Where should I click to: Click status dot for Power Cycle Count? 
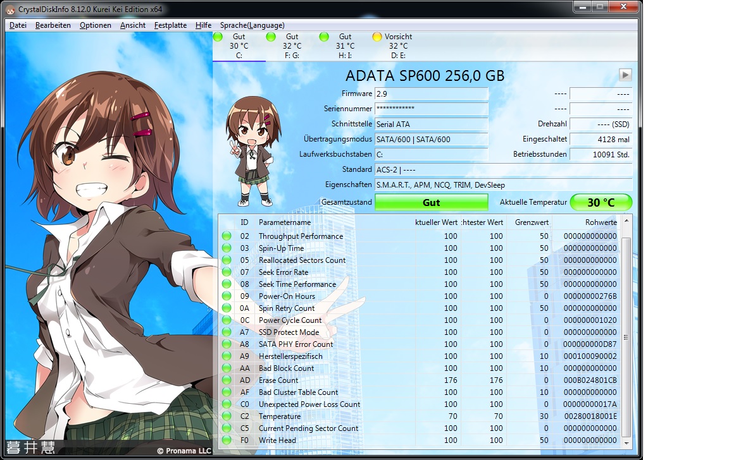click(x=227, y=320)
